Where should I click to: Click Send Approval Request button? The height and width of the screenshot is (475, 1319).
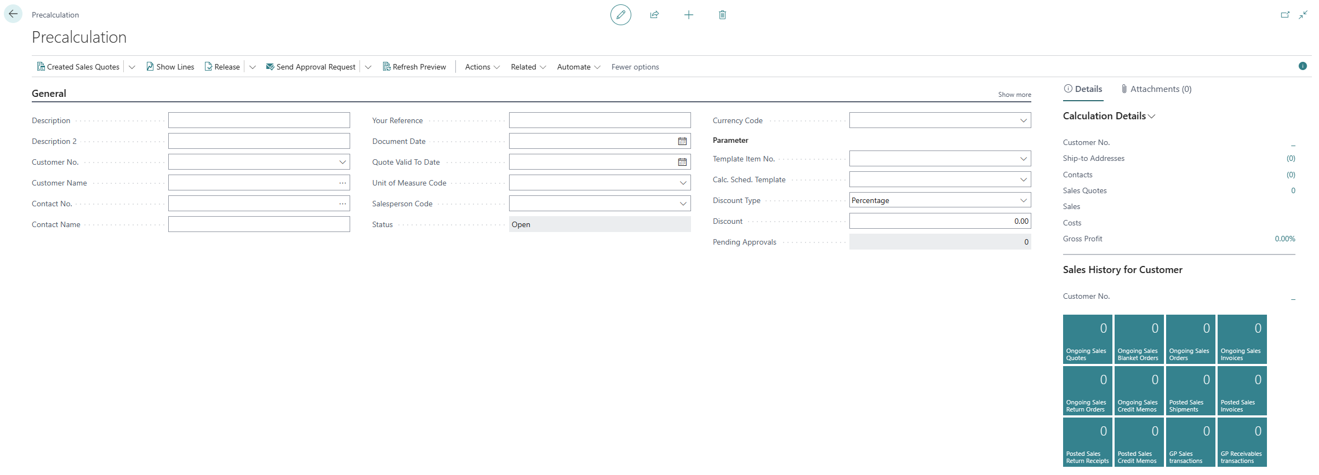click(311, 67)
